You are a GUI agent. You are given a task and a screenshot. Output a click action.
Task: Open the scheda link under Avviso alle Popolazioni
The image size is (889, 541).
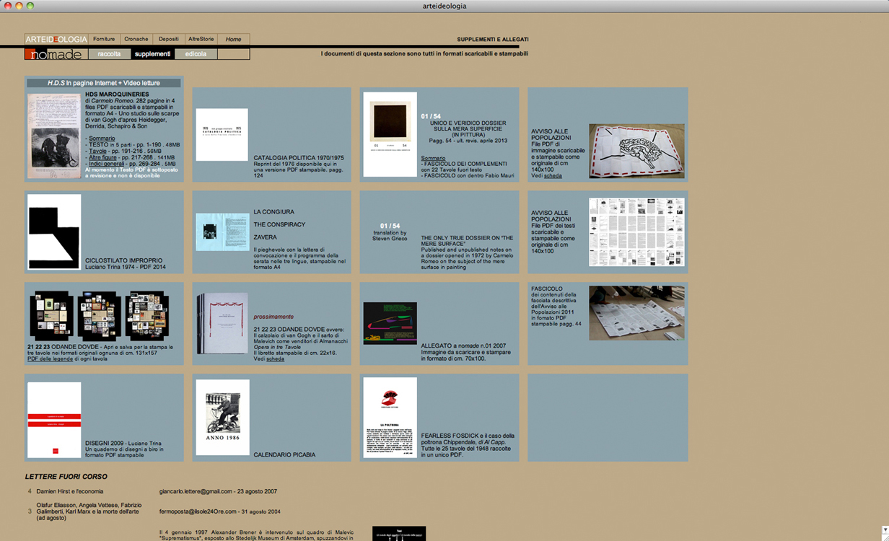coord(552,175)
